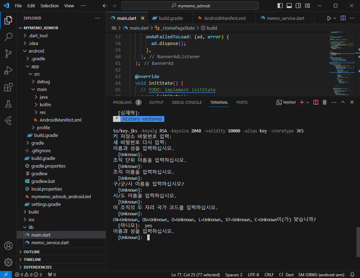Open Run and Debug view
Screen dimensions: 360x278
point(8,70)
